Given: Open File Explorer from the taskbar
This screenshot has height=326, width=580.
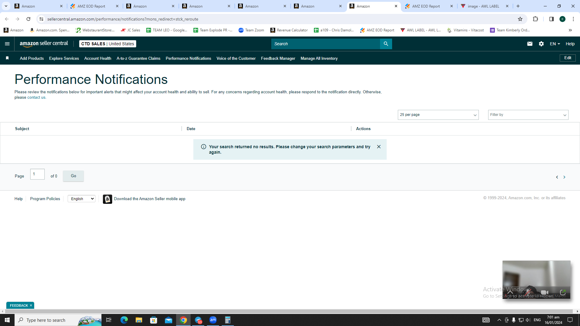Looking at the screenshot, I should [x=139, y=320].
